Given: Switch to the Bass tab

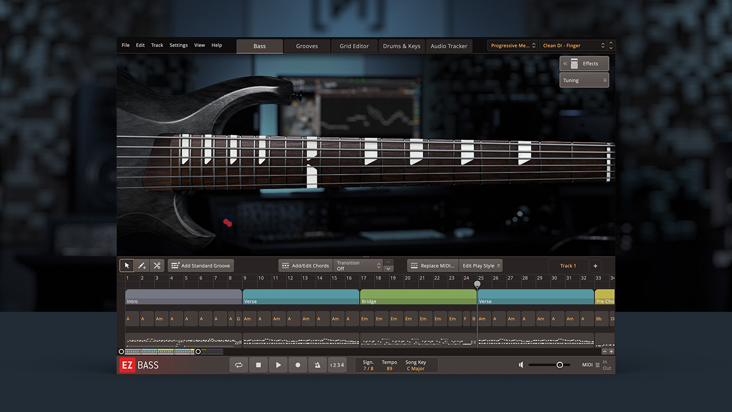Looking at the screenshot, I should coord(260,46).
